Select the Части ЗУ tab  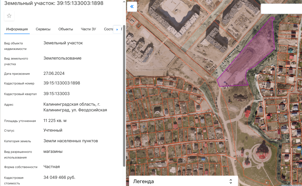(88, 29)
